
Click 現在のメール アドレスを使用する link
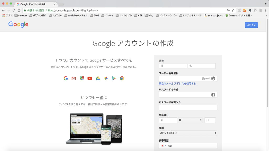tap(177, 84)
